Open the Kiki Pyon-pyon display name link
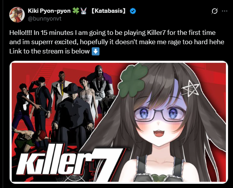Image resolution: width=233 pixels, height=188 pixels. (x=49, y=11)
